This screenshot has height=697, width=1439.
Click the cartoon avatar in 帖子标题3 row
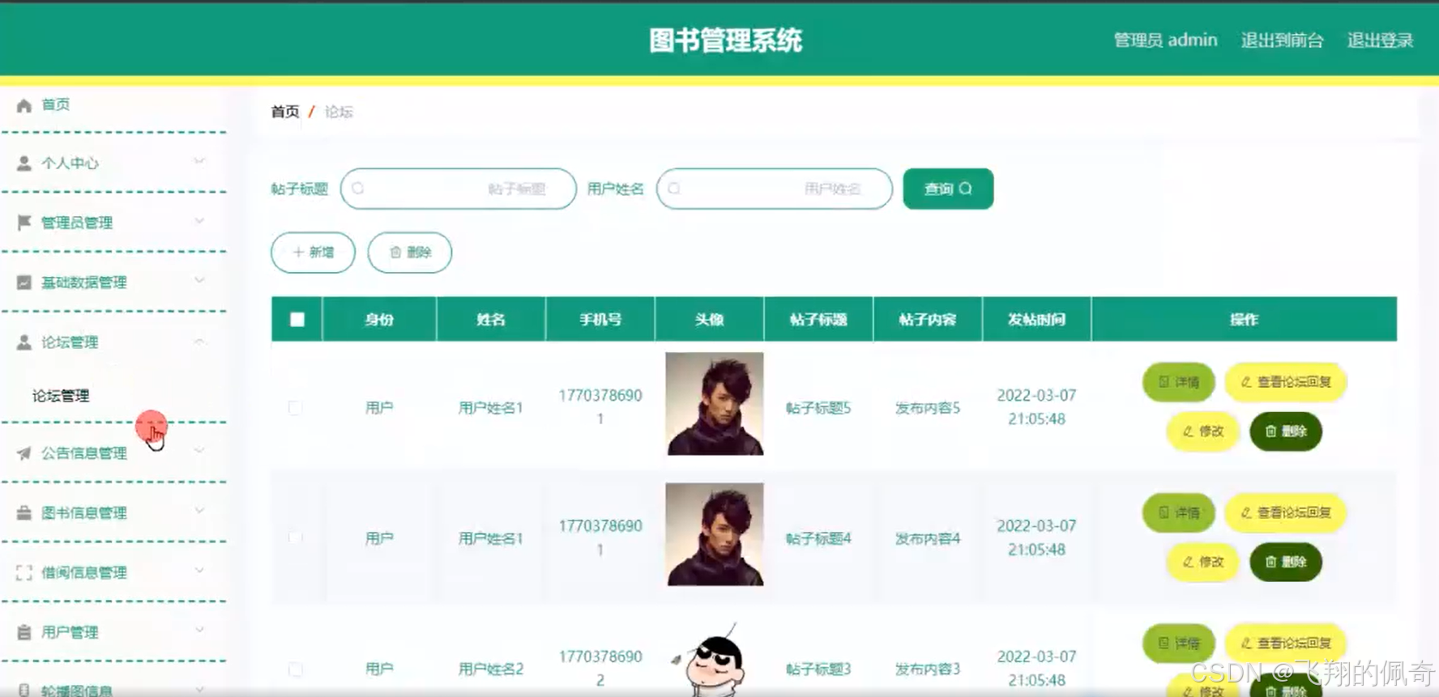709,660
